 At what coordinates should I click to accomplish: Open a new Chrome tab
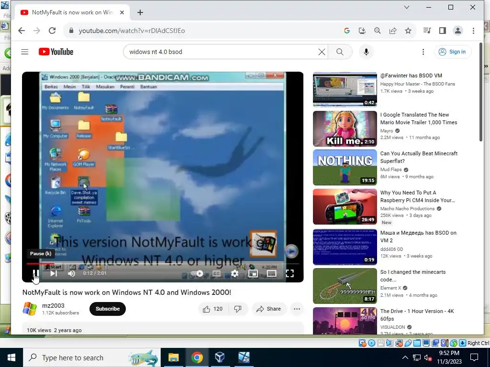[140, 12]
